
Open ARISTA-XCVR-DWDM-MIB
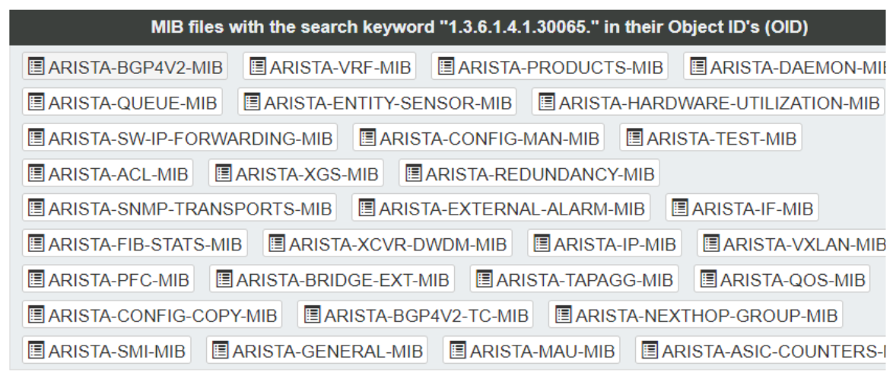click(387, 244)
